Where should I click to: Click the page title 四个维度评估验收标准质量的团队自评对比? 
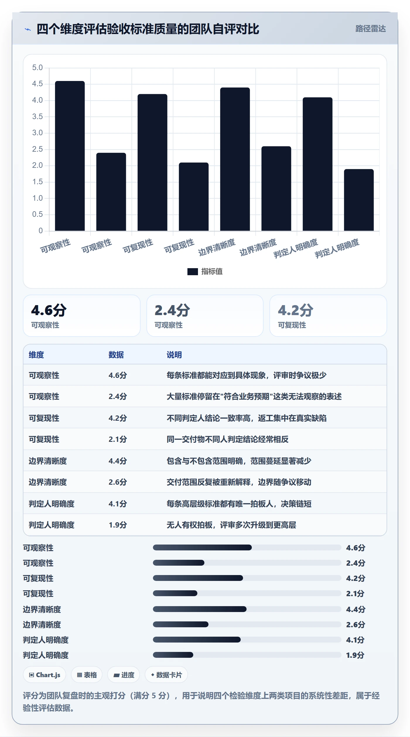[x=148, y=29]
